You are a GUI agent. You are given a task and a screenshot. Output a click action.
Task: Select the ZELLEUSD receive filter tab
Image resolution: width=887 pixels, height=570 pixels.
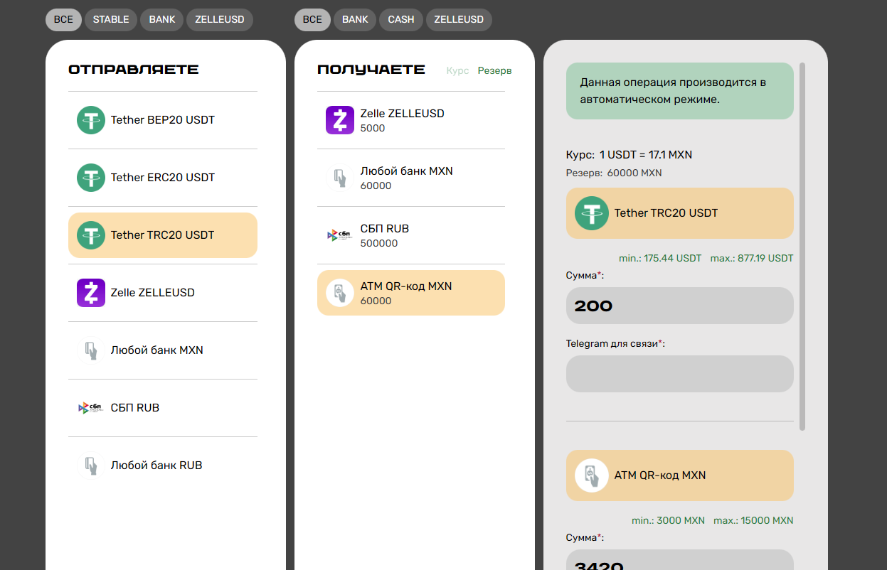[x=459, y=20]
